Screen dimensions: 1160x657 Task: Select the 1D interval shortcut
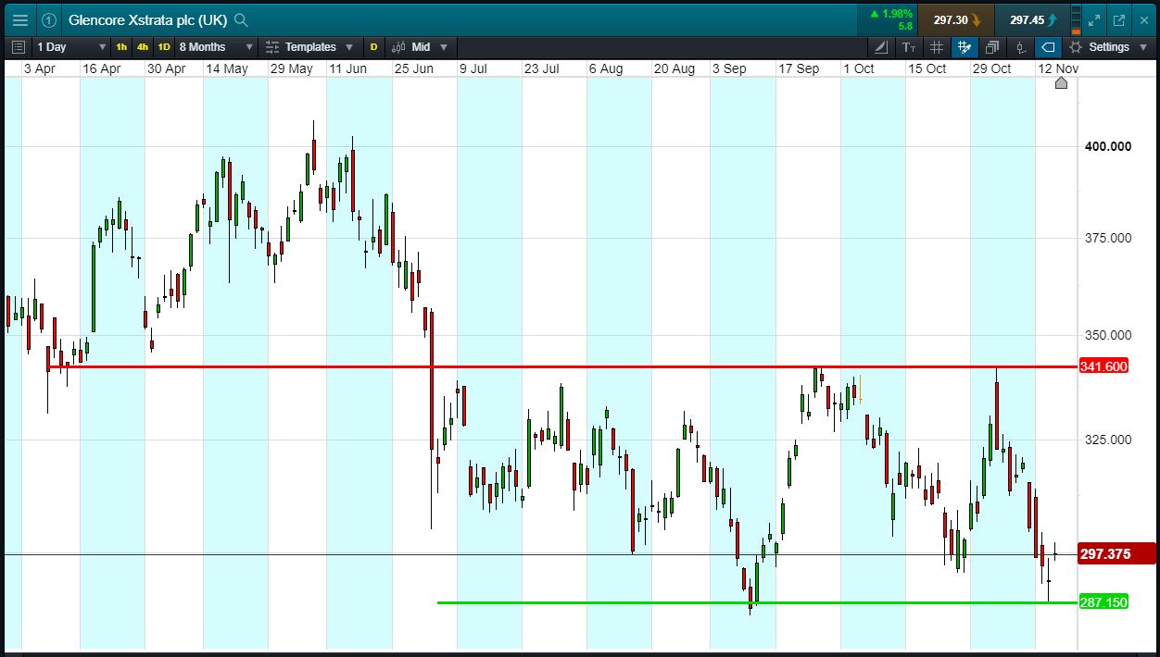click(163, 46)
